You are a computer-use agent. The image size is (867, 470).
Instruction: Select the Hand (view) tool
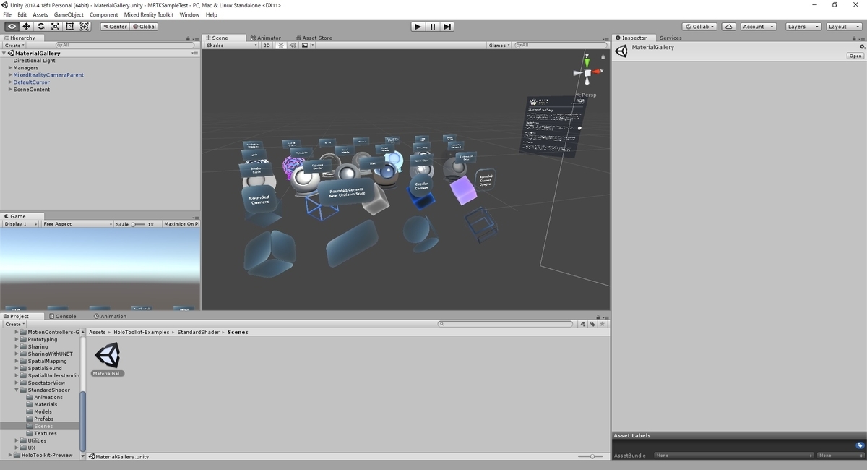(x=12, y=27)
